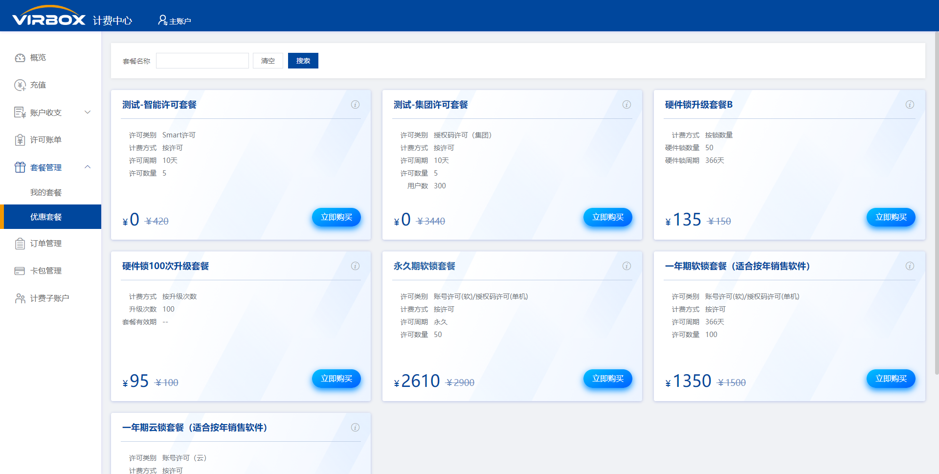Click the 测试-智能许可套餐 card title
939x474 pixels.
(159, 105)
